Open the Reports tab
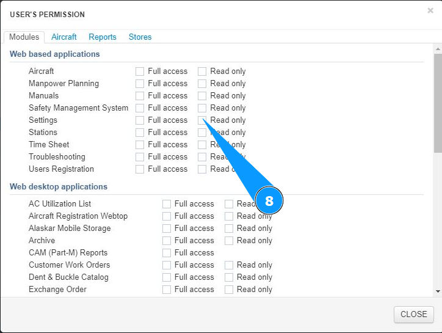The width and height of the screenshot is (442, 333). click(103, 37)
